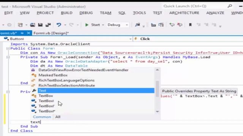Click the blue Undo arrow icon
243x136 pixels.
59,25
